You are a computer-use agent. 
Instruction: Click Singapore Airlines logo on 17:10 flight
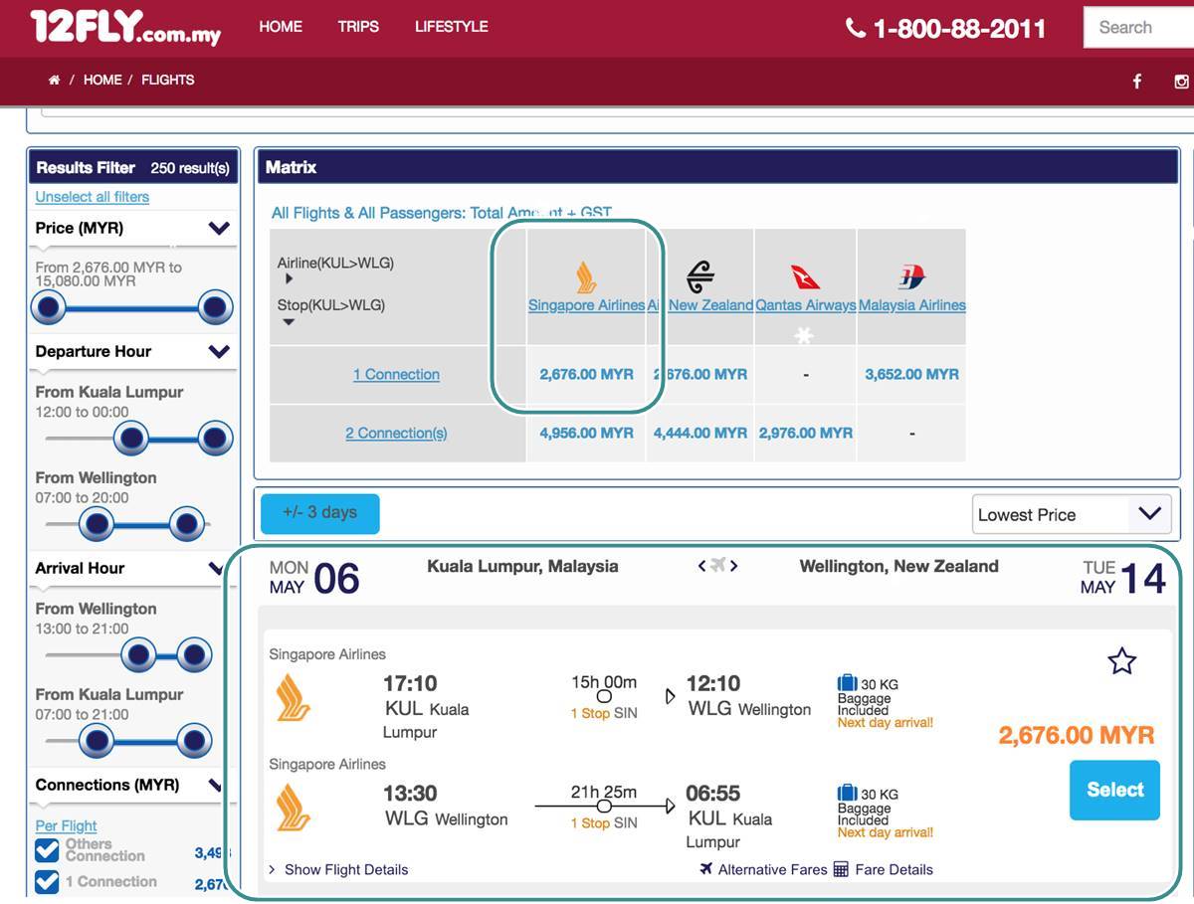[x=293, y=697]
